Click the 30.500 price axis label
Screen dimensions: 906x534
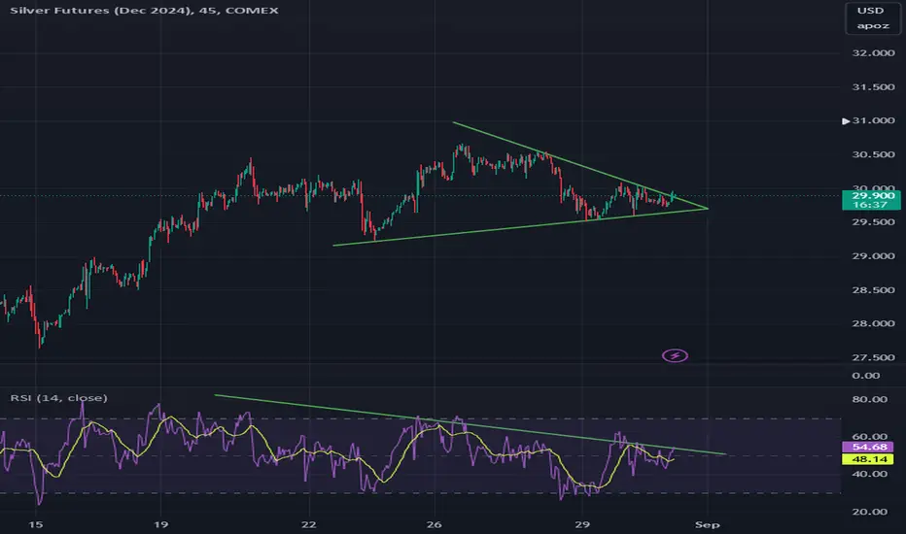tap(873, 154)
